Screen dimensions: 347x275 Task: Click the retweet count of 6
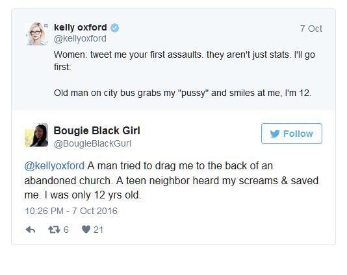point(66,230)
